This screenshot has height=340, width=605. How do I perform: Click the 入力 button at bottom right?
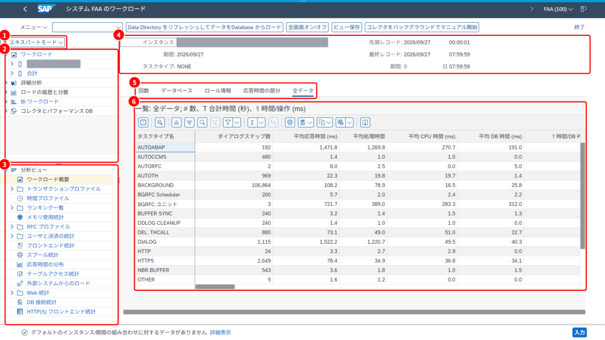click(x=580, y=332)
